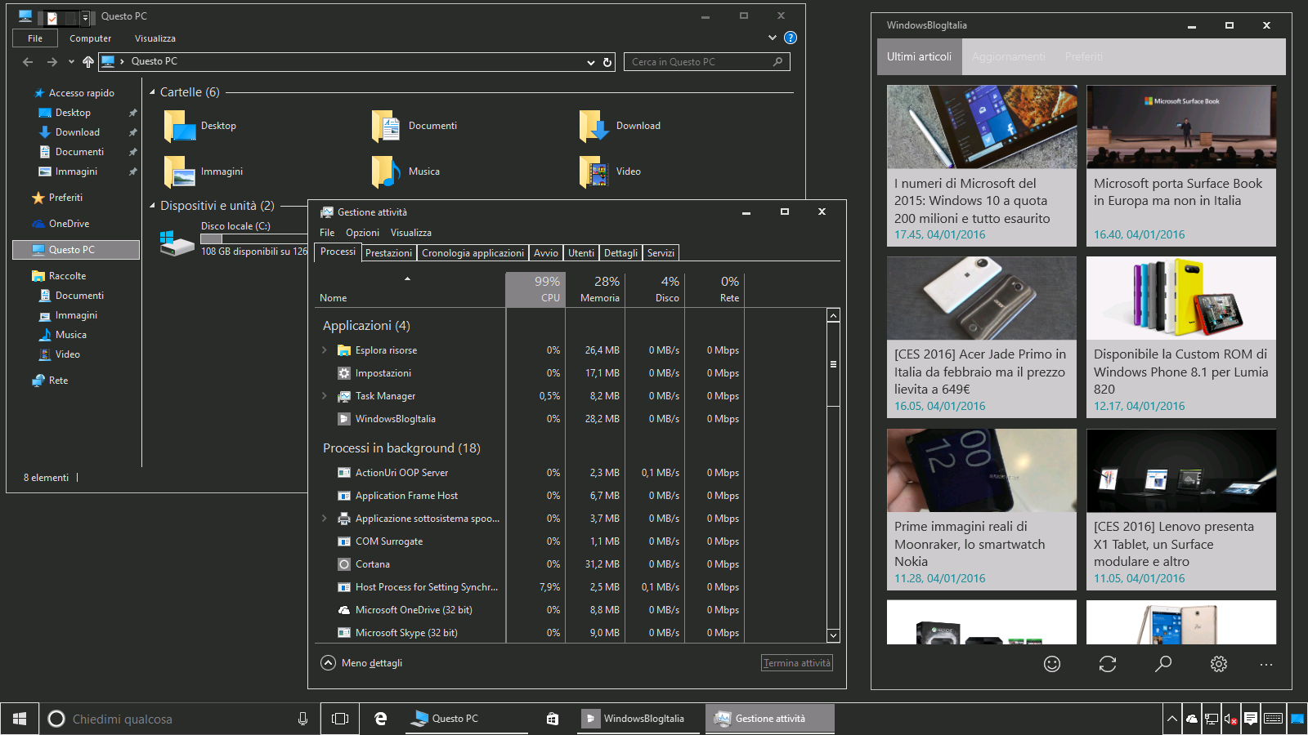Open the Computer ribbon tab in Explorer

(x=90, y=38)
